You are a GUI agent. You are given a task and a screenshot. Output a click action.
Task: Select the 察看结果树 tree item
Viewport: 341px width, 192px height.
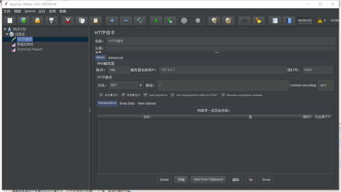(x=25, y=44)
